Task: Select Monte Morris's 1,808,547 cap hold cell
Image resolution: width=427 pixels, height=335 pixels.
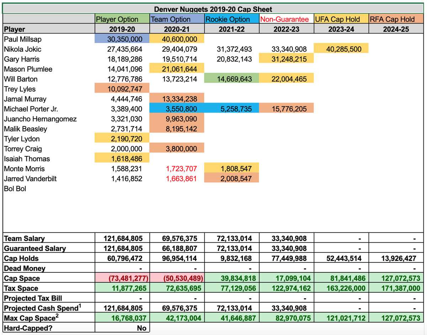Action: click(x=232, y=168)
